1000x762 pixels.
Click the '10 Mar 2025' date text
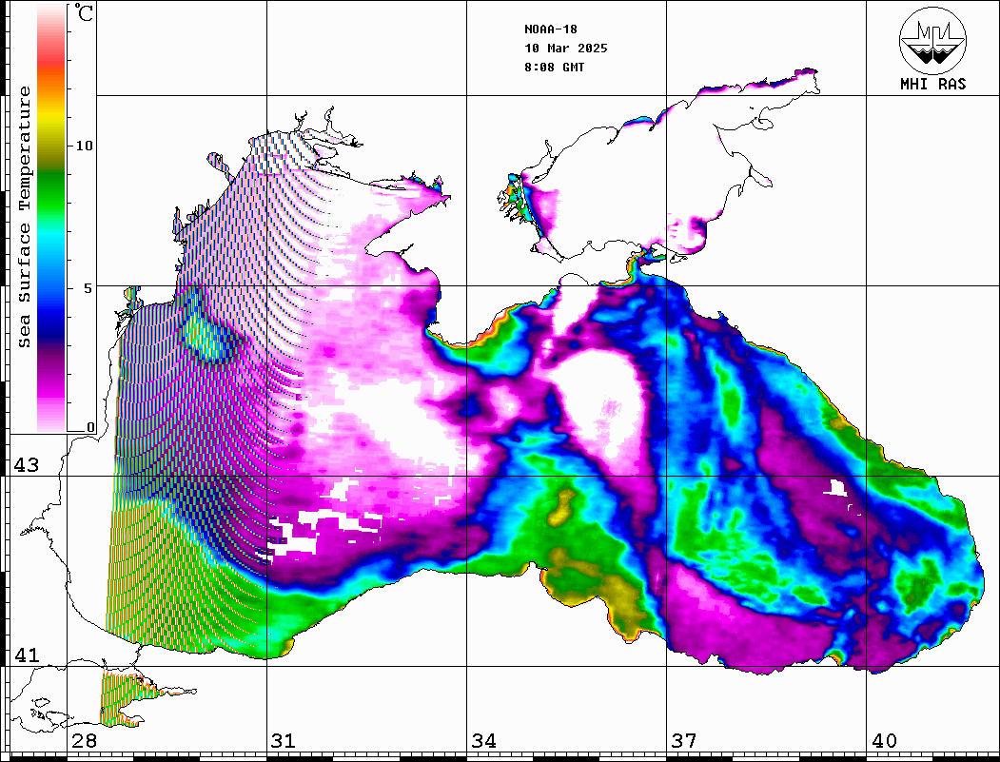point(566,49)
